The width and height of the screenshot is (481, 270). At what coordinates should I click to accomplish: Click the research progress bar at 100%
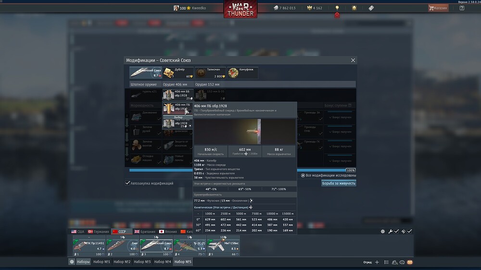point(242,170)
